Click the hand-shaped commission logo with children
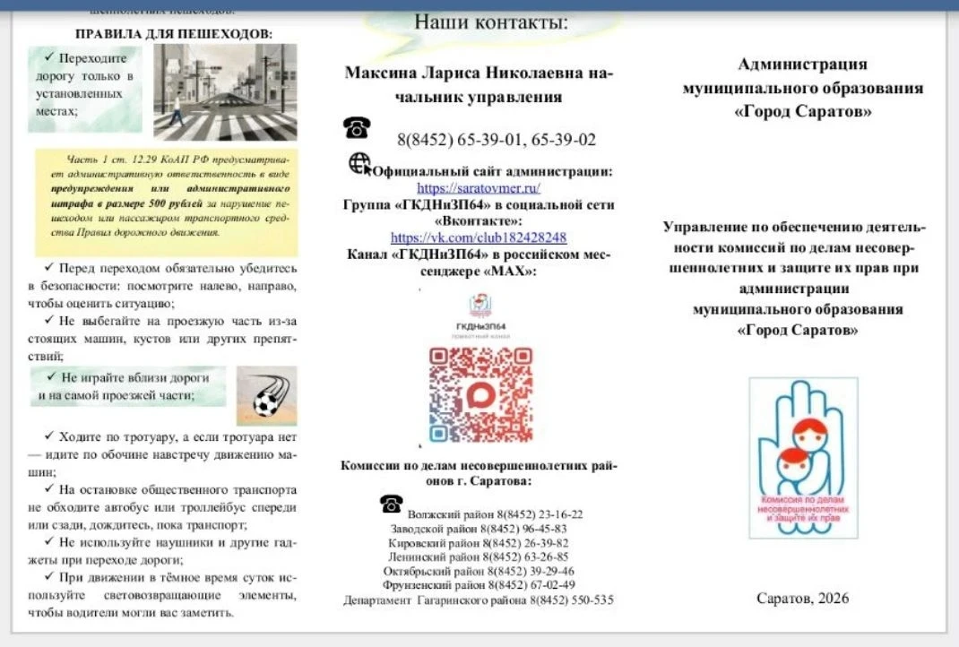Screen dimensions: 959x647 coord(803,458)
